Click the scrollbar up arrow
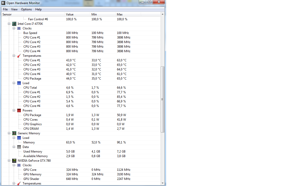 pyautogui.click(x=163, y=14)
